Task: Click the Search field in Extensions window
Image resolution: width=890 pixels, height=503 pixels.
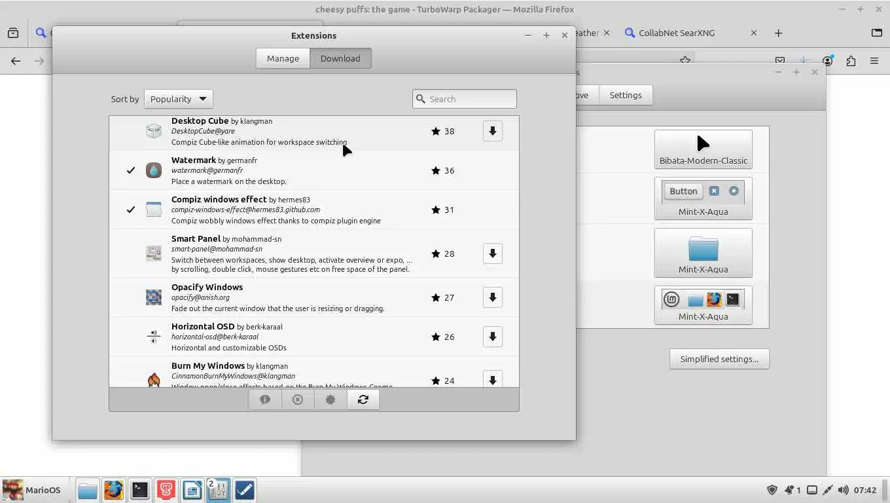Action: 465,99
